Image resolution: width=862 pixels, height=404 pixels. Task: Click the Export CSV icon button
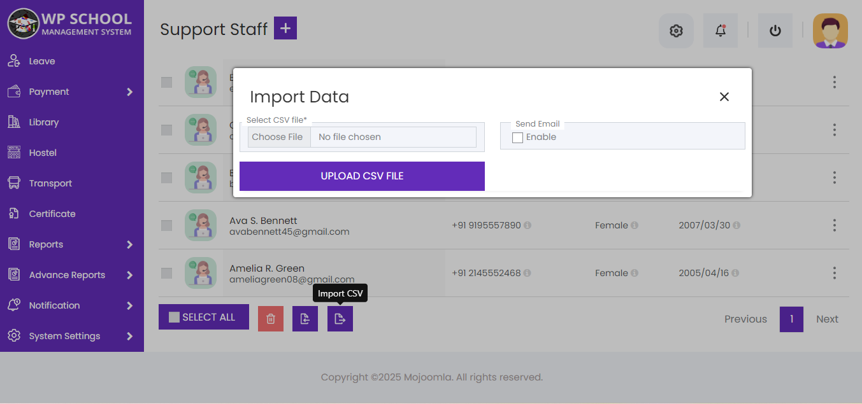[305, 319]
